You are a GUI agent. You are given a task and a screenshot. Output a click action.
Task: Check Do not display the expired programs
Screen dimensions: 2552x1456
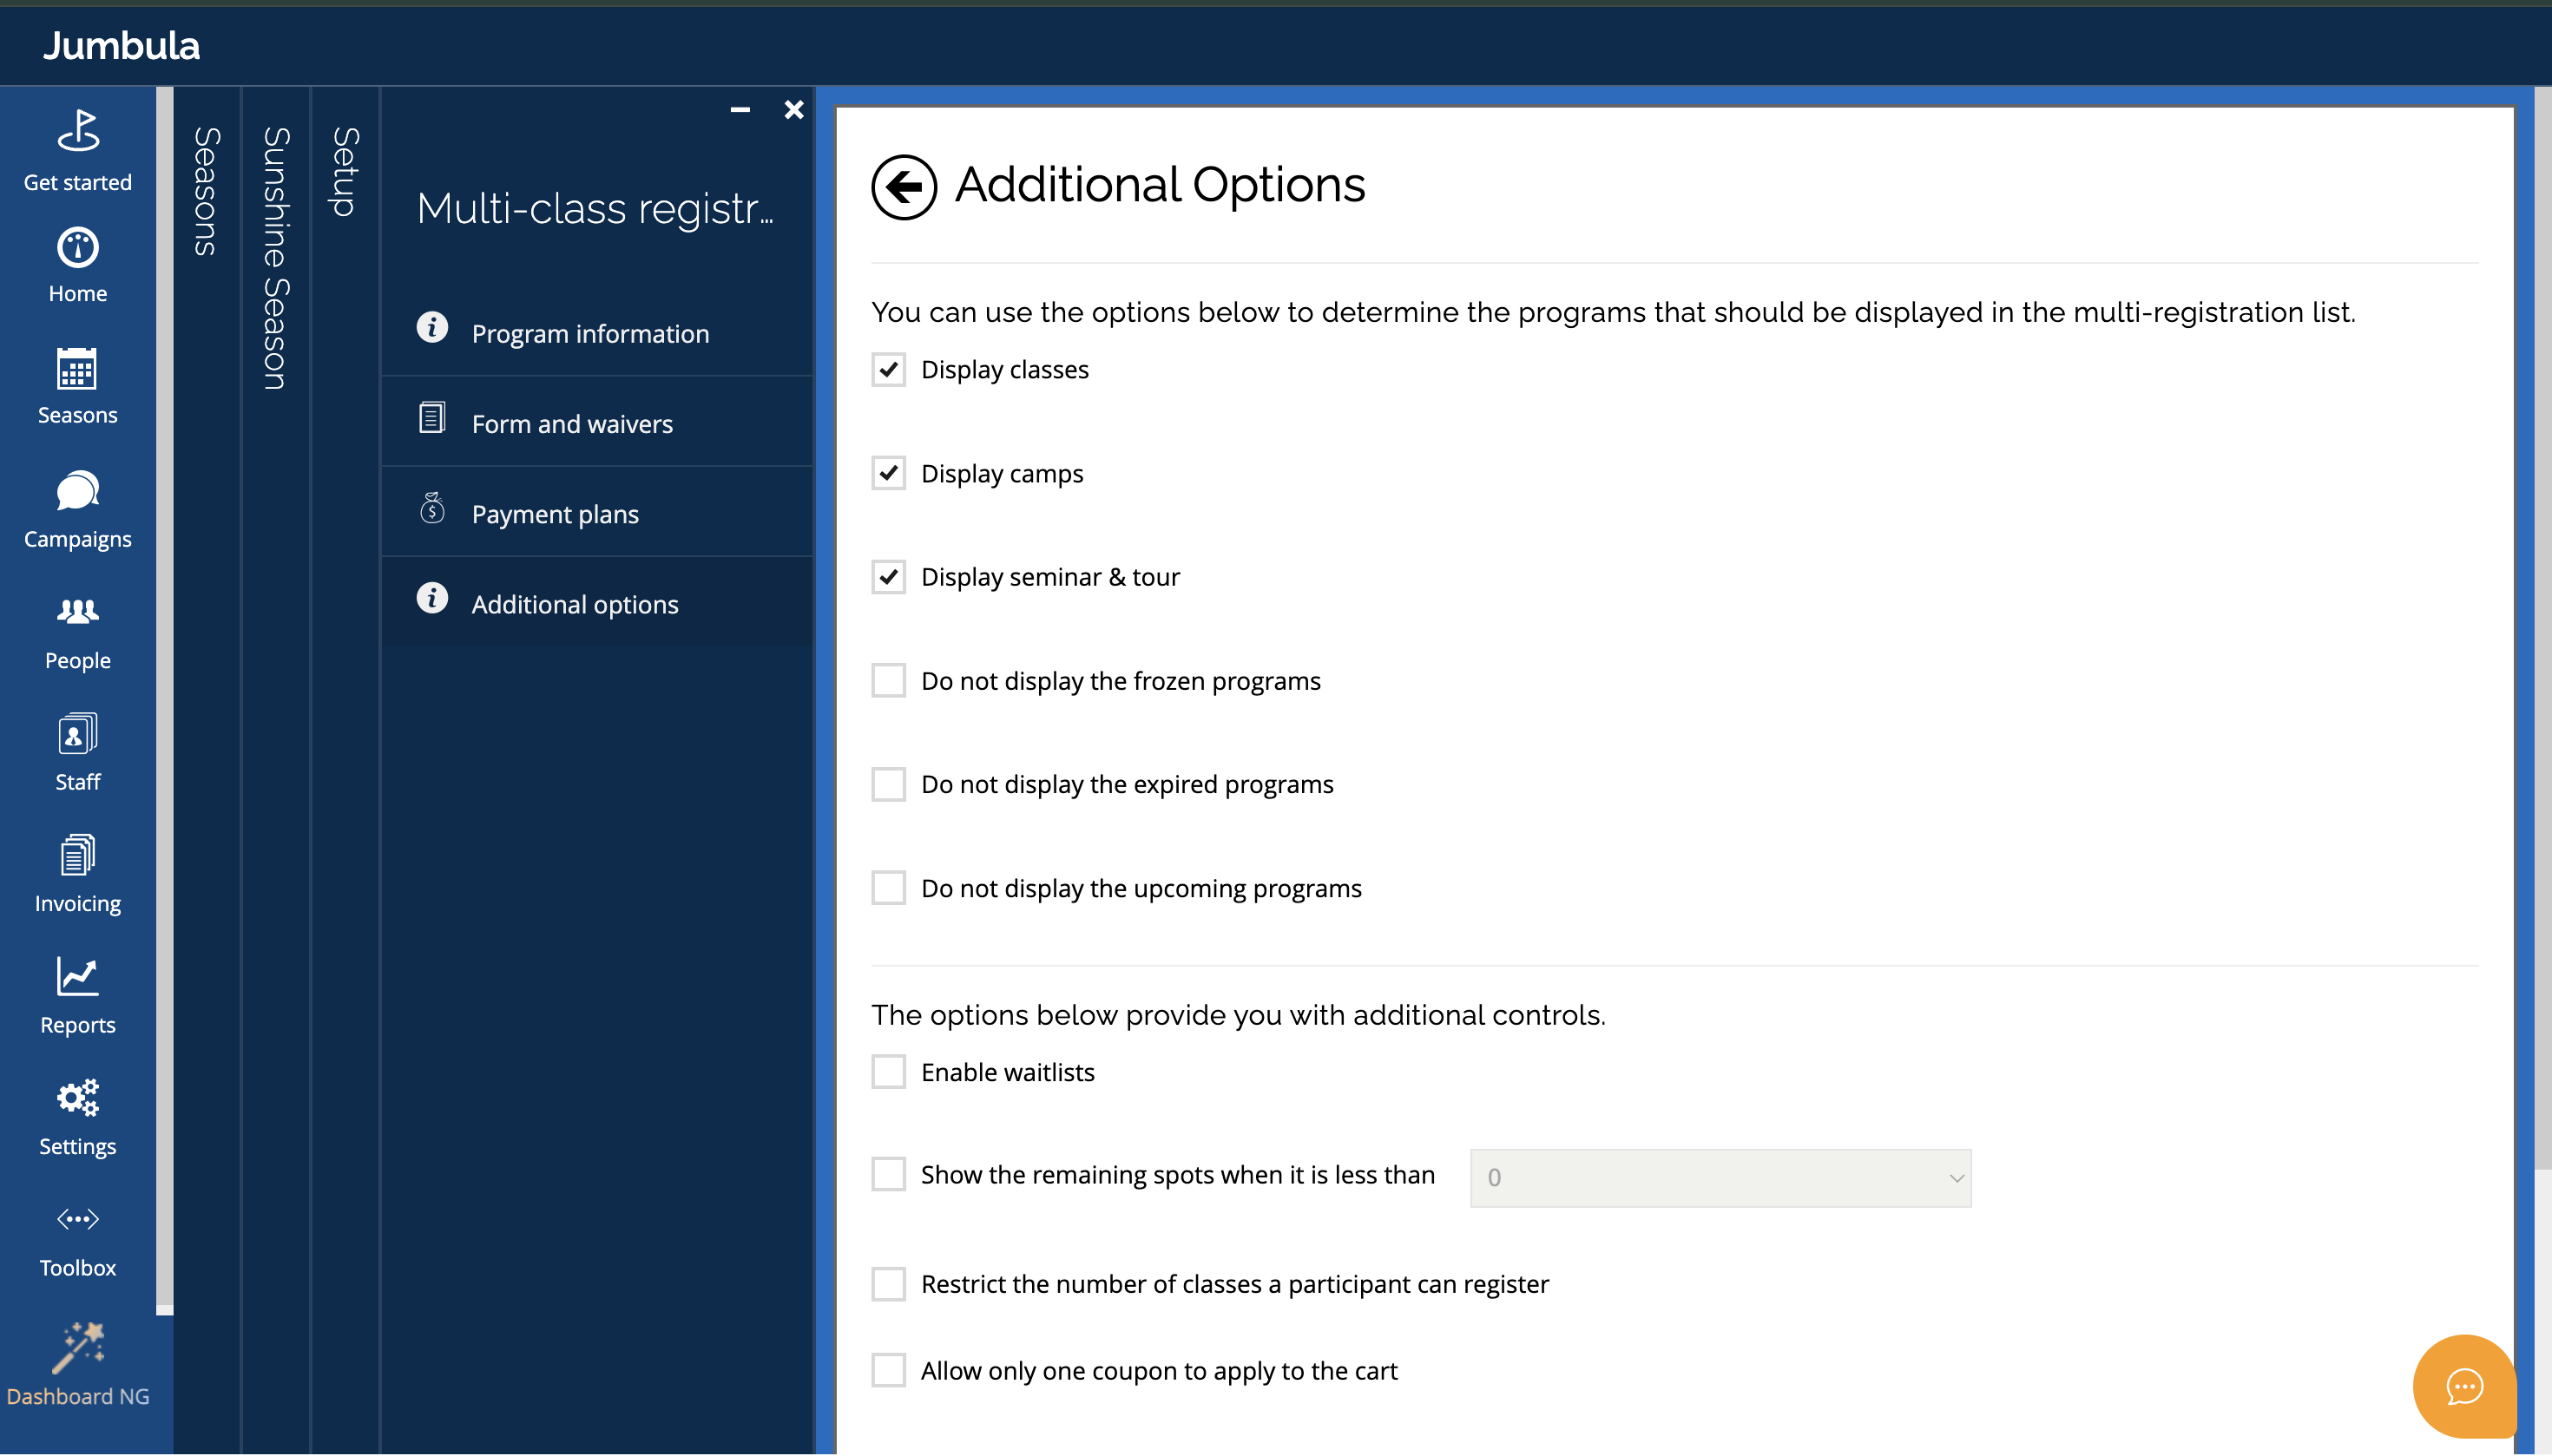tap(887, 785)
